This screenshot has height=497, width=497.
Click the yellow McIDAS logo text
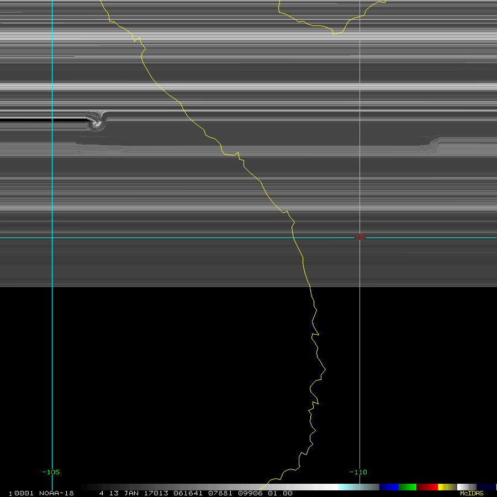tap(472, 493)
